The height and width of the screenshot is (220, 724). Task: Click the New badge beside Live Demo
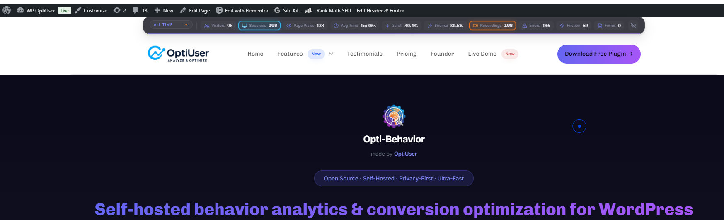510,54
